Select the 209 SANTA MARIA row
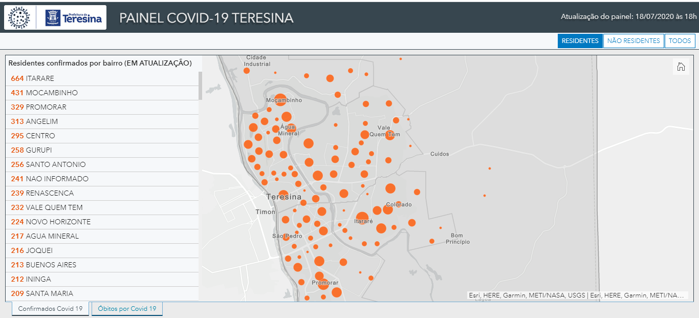This screenshot has height=318, width=699. pyautogui.click(x=102, y=293)
